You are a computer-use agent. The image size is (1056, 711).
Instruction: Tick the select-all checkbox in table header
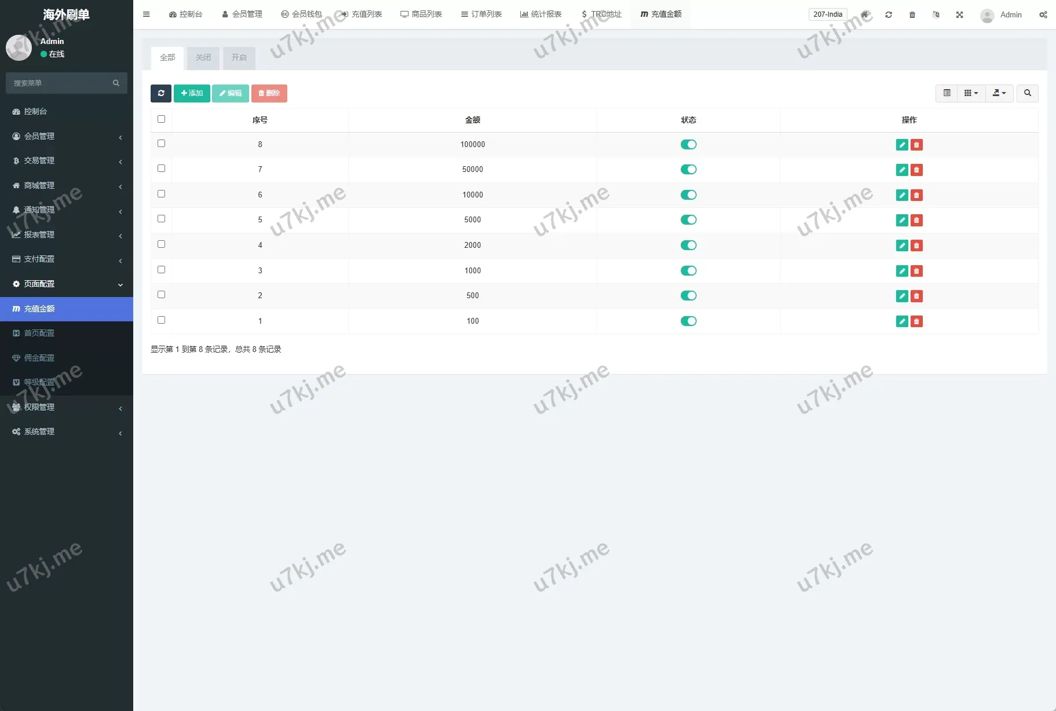(161, 119)
